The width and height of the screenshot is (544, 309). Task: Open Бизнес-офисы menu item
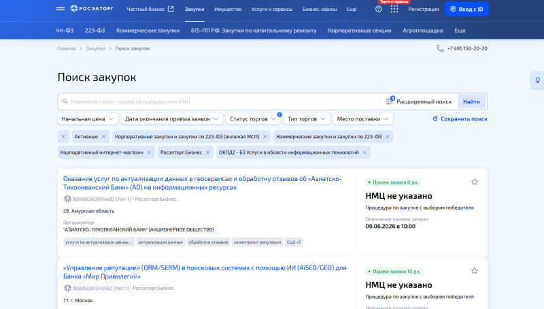click(x=320, y=9)
